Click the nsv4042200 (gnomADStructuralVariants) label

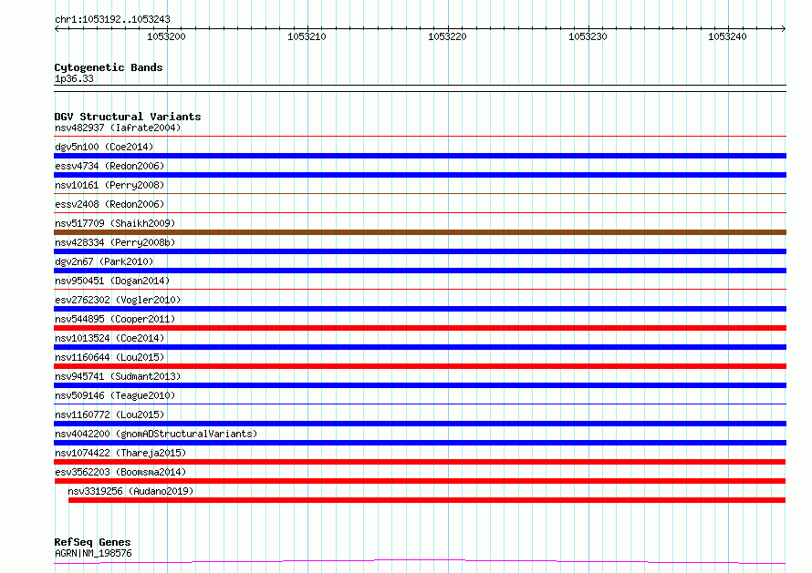tap(156, 434)
